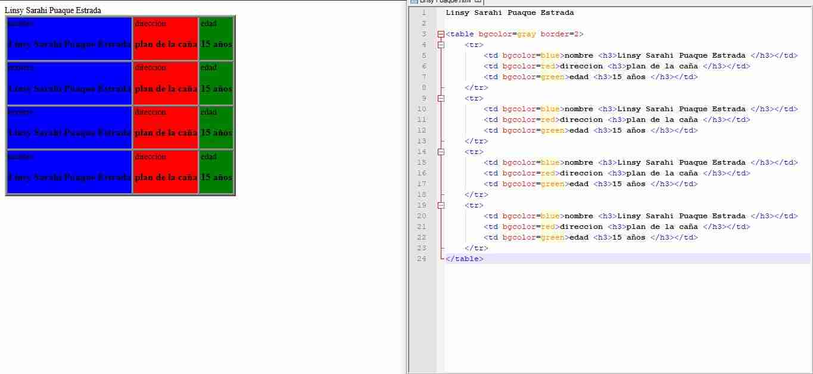813x374 pixels.
Task: Collapse the tr fold marker on line 19
Action: [441, 205]
